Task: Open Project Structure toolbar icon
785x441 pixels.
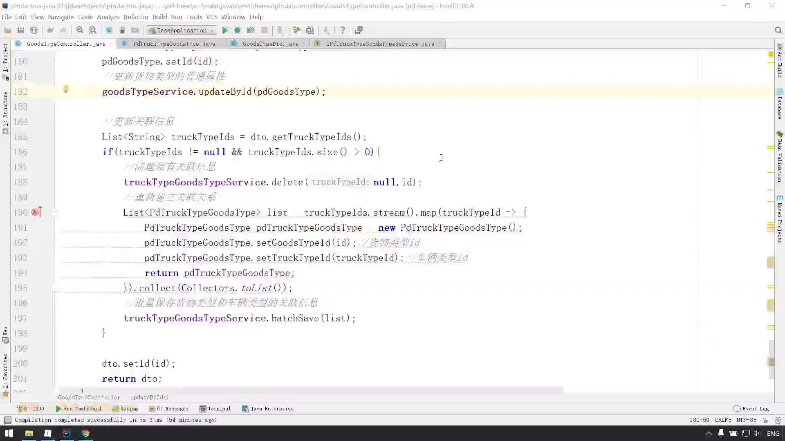Action: point(310,30)
